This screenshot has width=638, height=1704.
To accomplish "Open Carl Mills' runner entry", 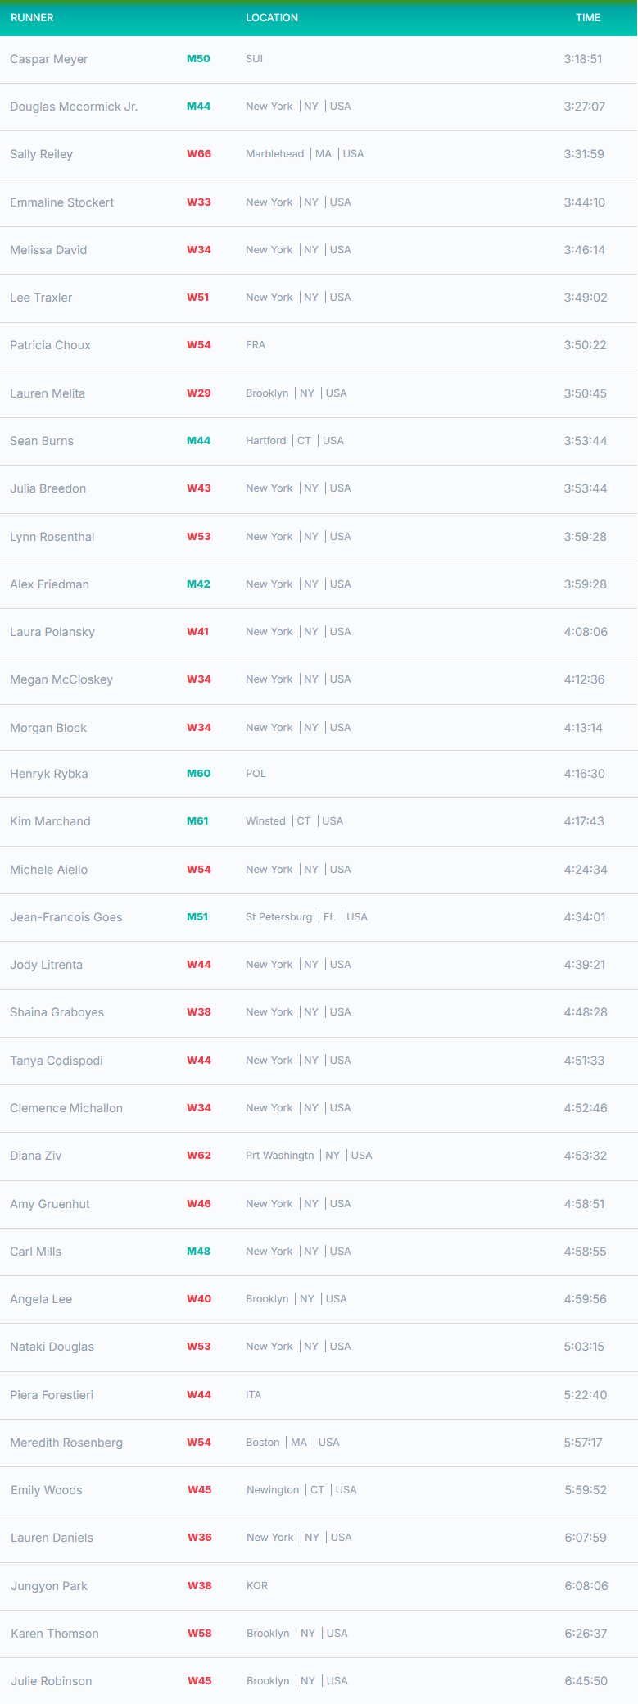I will 319,1252.
